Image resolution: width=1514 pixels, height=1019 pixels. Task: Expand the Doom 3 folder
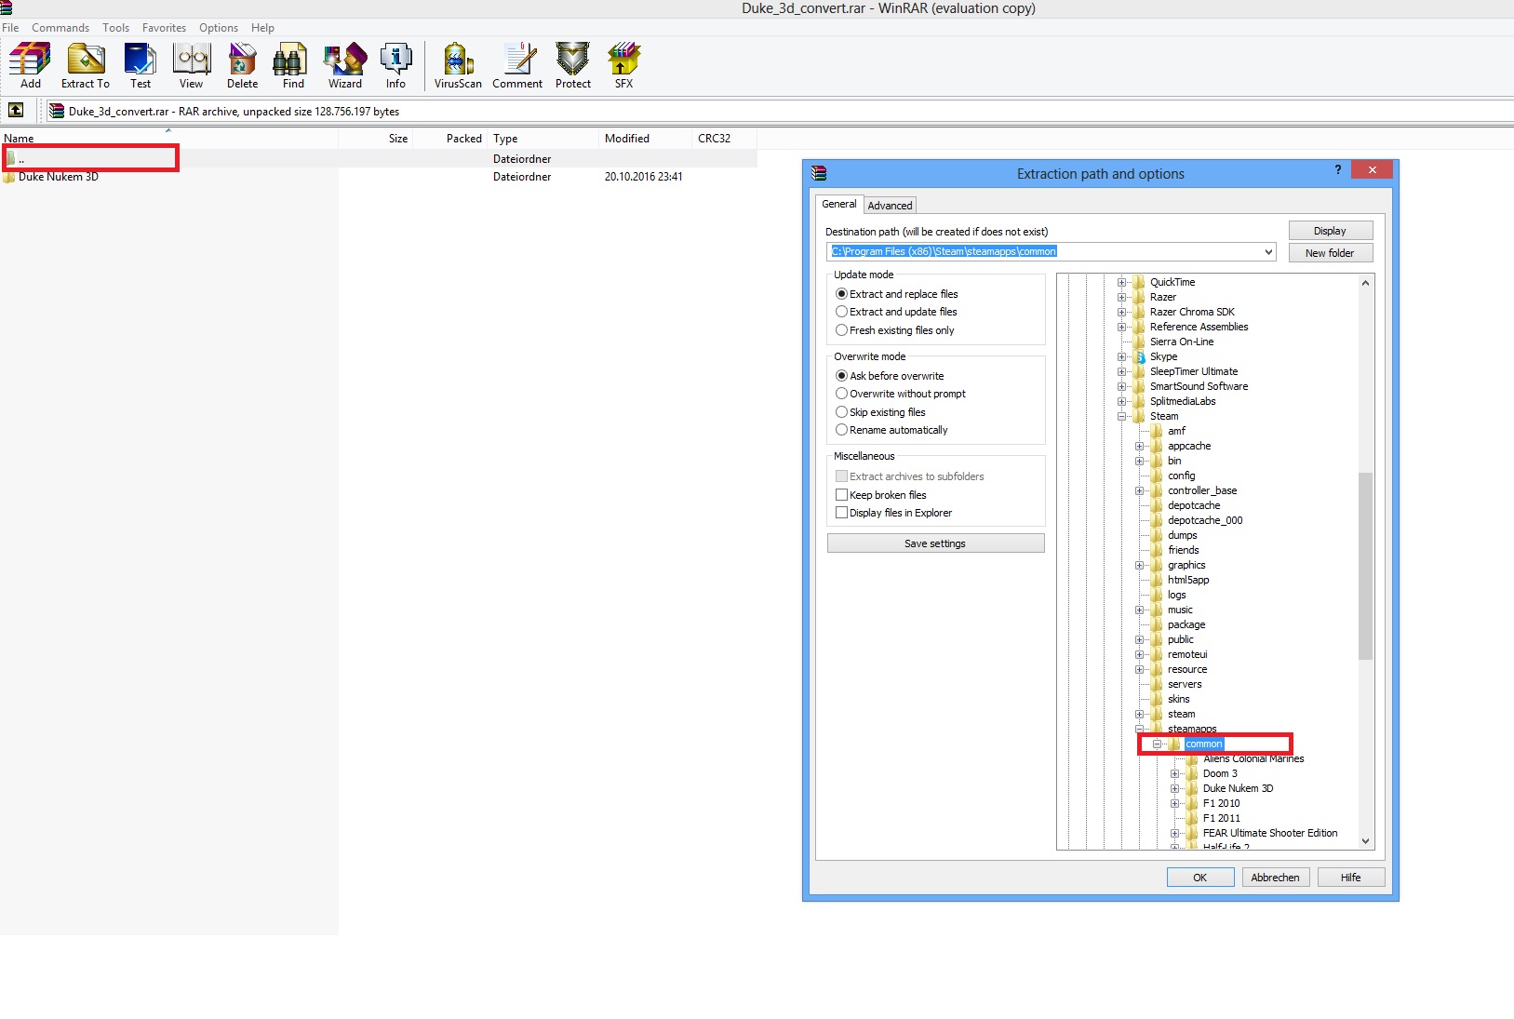click(1174, 773)
